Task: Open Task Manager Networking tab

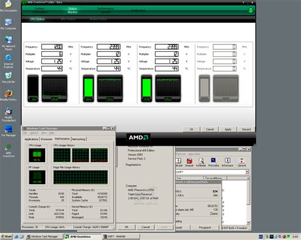Action: [x=79, y=139]
